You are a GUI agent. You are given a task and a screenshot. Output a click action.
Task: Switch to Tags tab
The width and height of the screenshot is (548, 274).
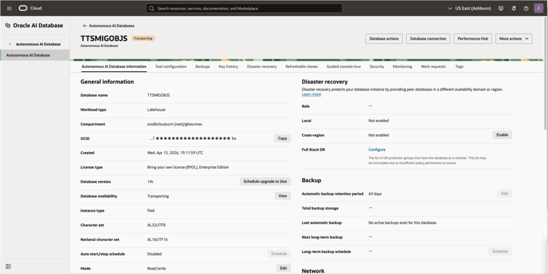[x=459, y=66]
